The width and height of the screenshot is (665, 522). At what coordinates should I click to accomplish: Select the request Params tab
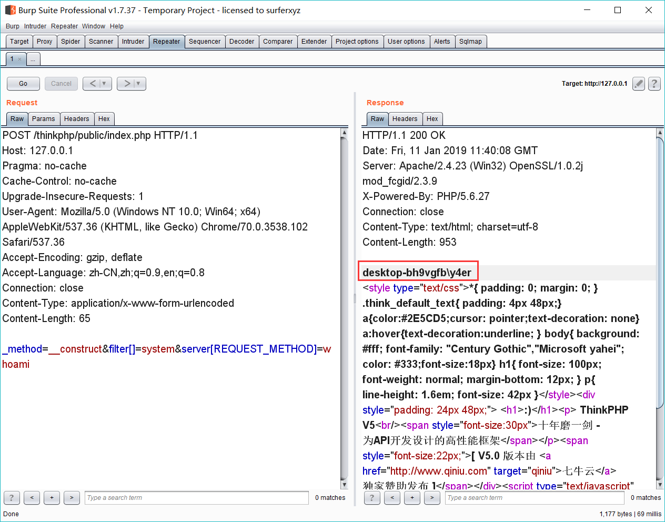(44, 119)
